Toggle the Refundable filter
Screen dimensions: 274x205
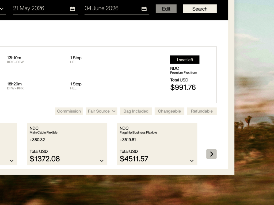(202, 111)
